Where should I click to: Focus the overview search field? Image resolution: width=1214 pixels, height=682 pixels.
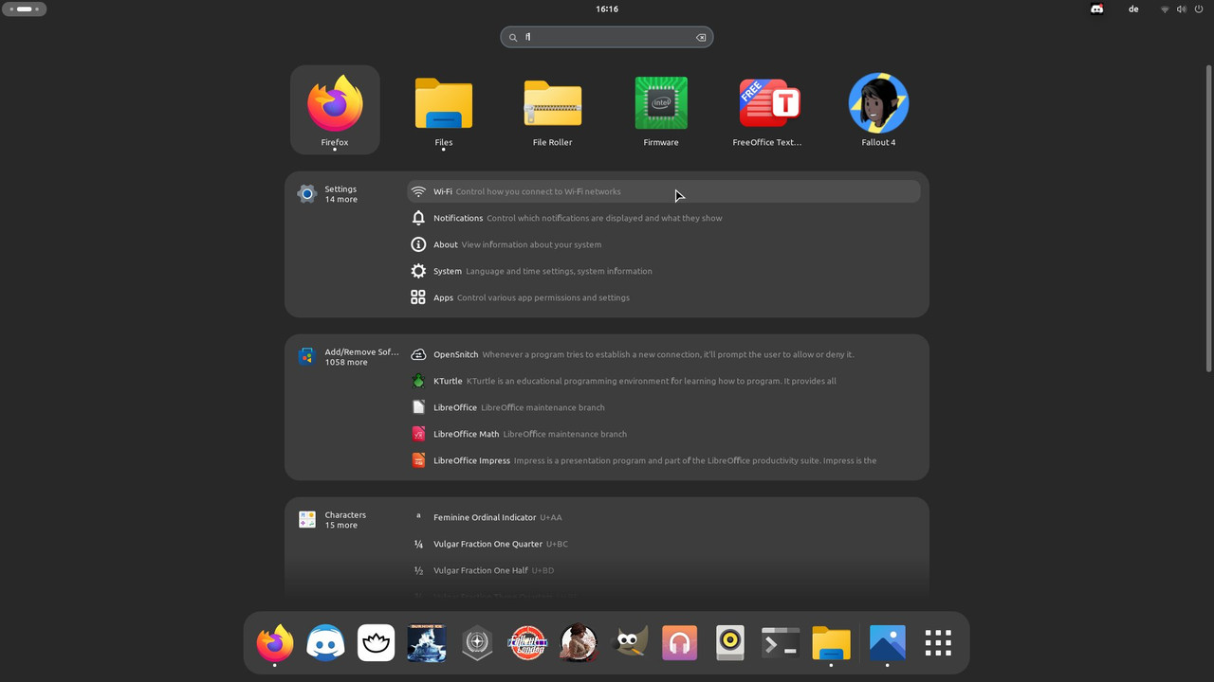pos(607,37)
